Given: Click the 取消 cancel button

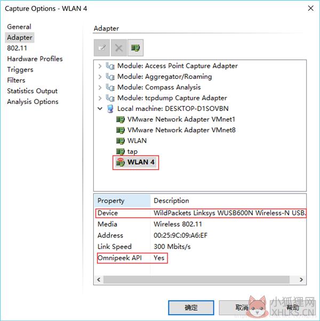Looking at the screenshot, I should click(242, 308).
